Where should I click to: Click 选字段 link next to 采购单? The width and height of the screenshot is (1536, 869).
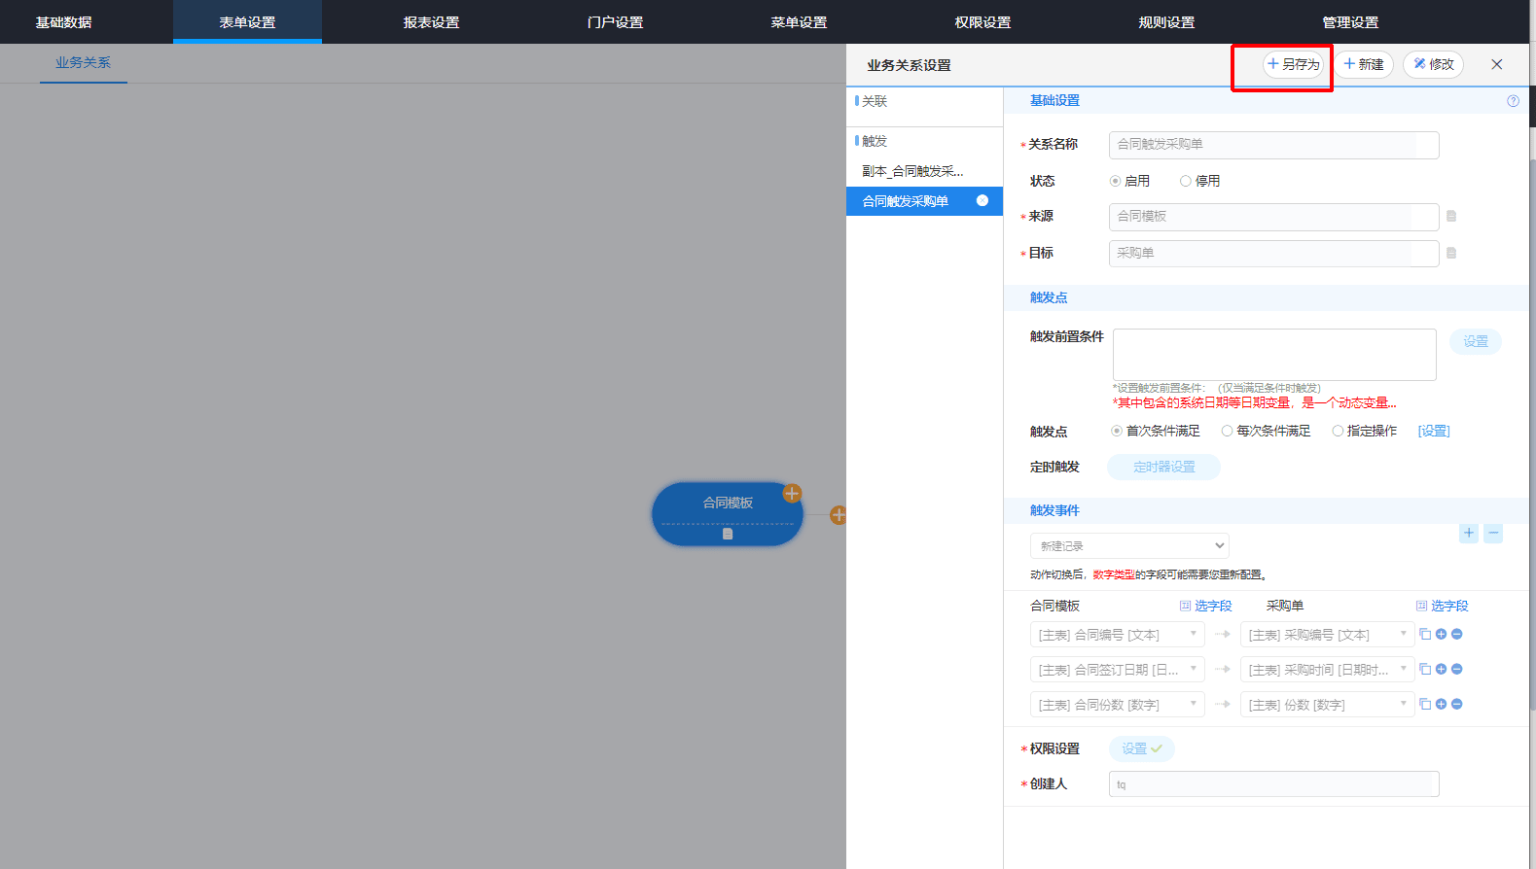pyautogui.click(x=1443, y=606)
